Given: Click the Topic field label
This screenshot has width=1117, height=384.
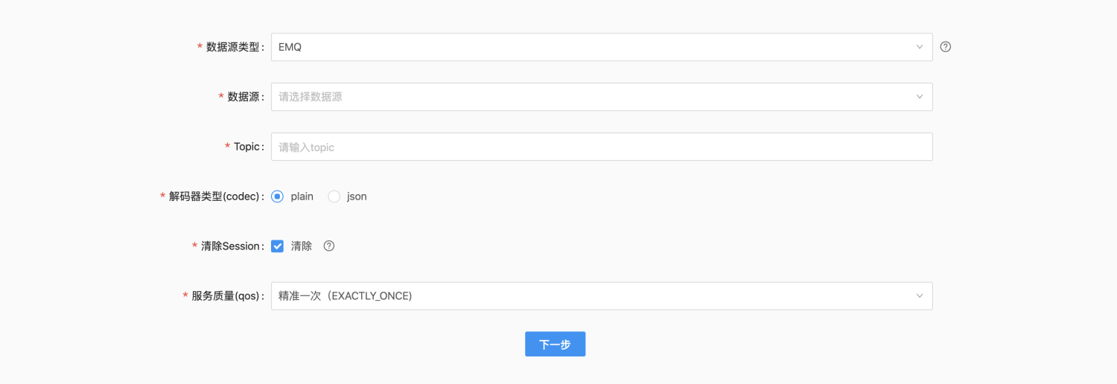Looking at the screenshot, I should [x=247, y=147].
